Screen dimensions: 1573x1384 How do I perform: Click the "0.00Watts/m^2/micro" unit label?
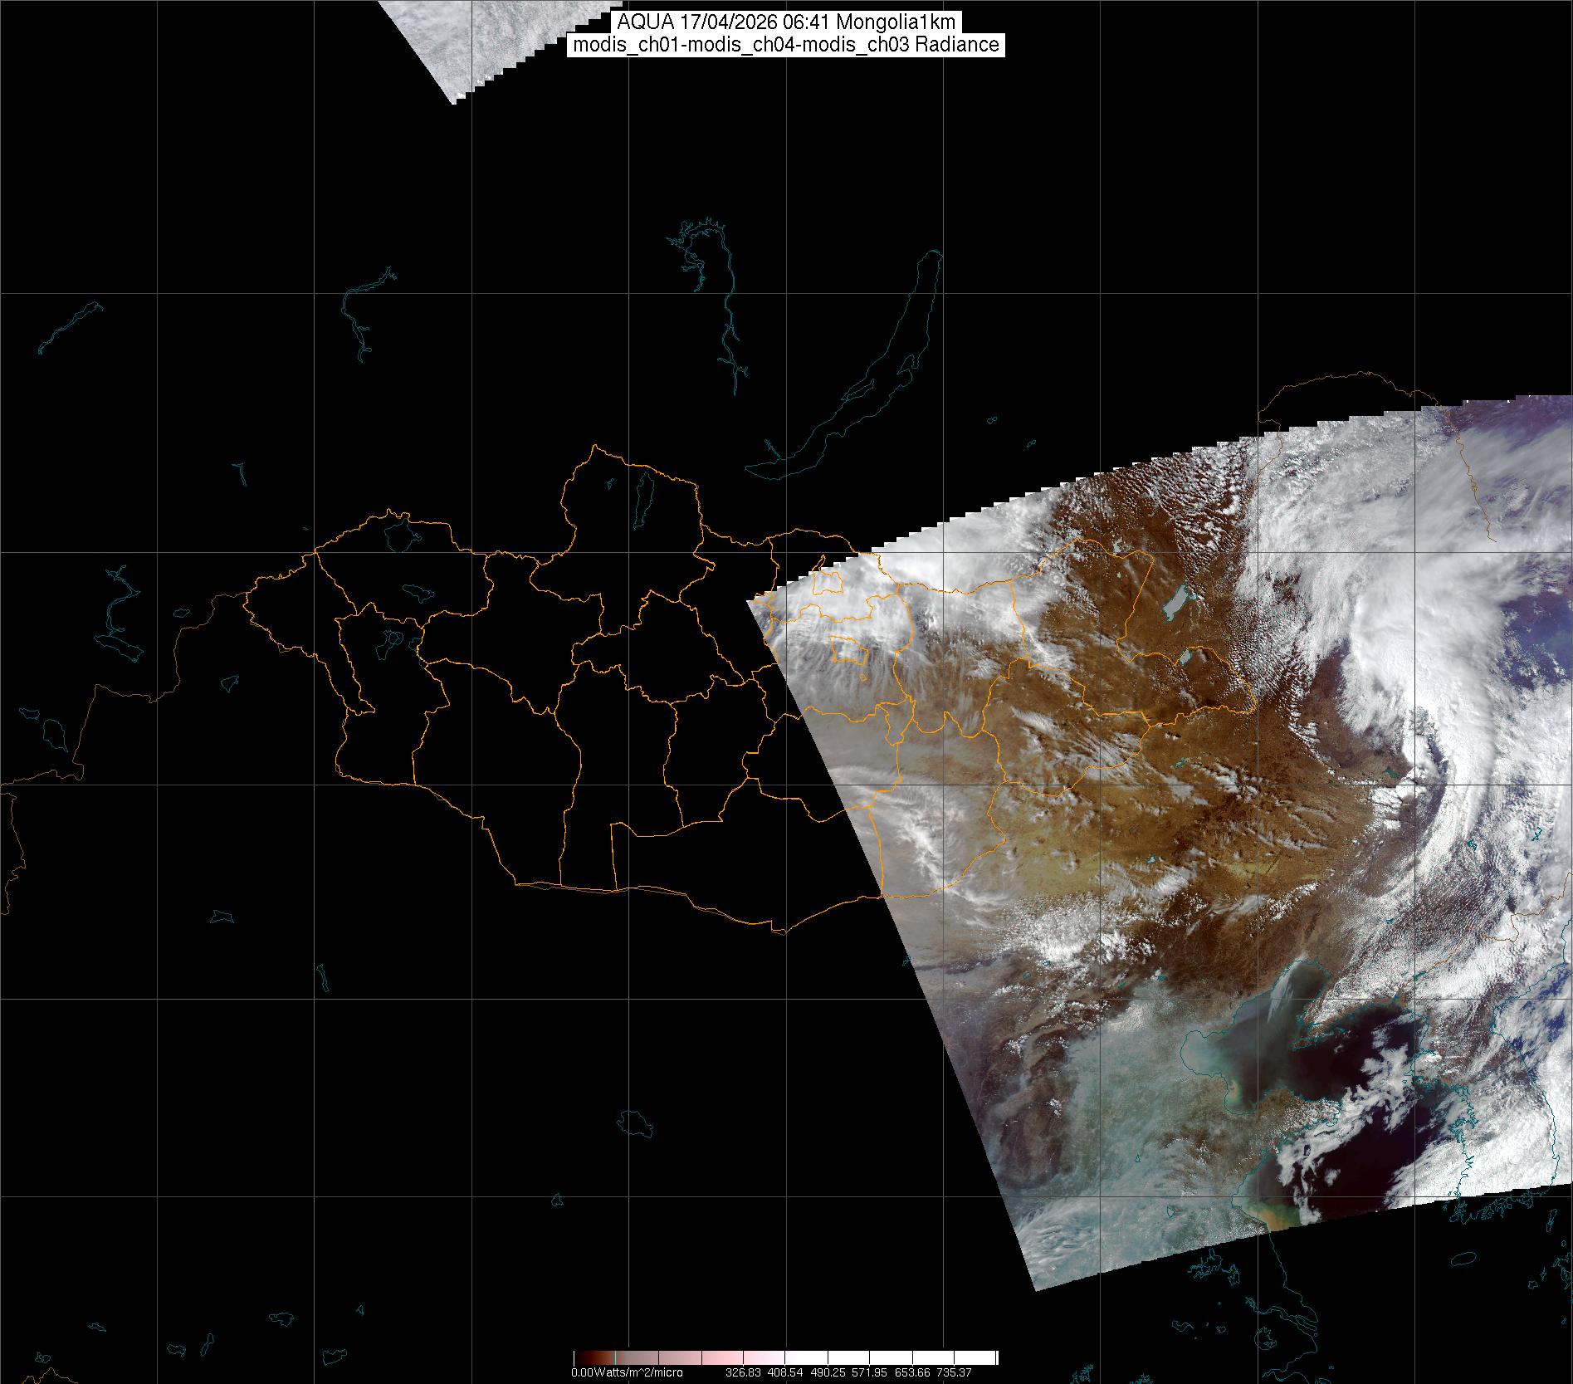(627, 1372)
